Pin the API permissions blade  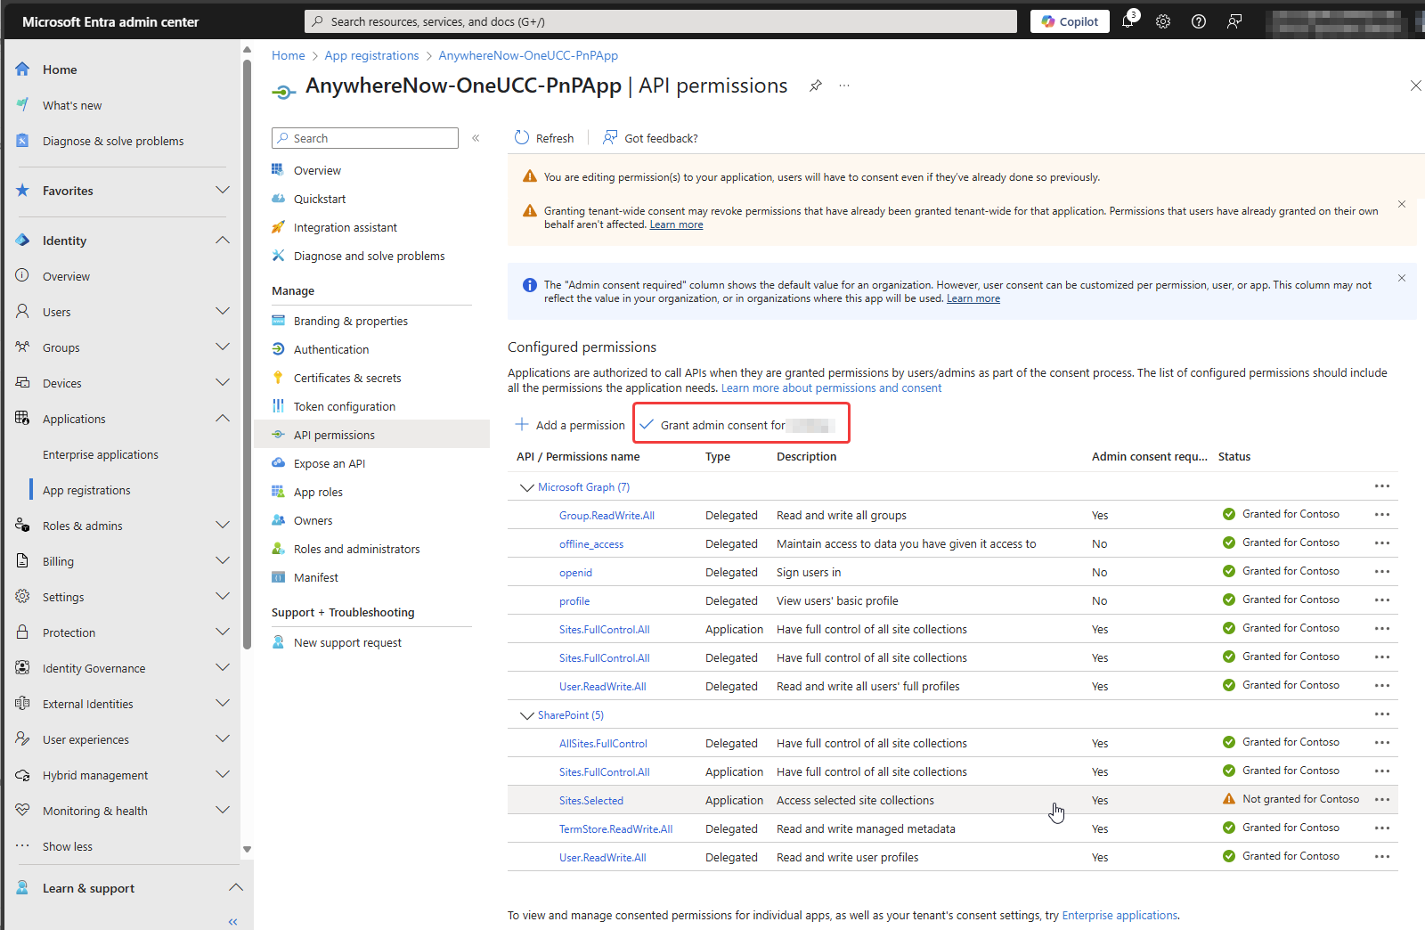point(816,86)
